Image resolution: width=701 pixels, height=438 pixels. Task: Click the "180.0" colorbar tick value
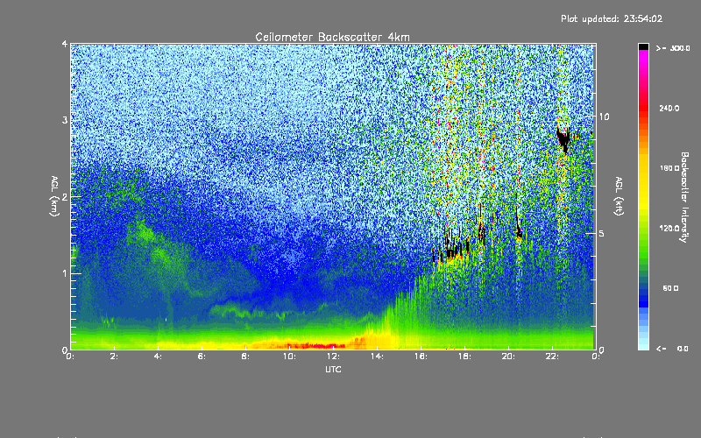[x=669, y=168]
